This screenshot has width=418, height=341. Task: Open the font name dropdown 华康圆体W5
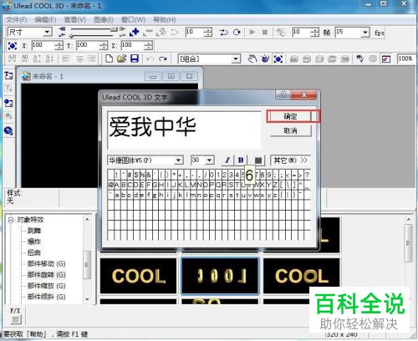tap(178, 160)
